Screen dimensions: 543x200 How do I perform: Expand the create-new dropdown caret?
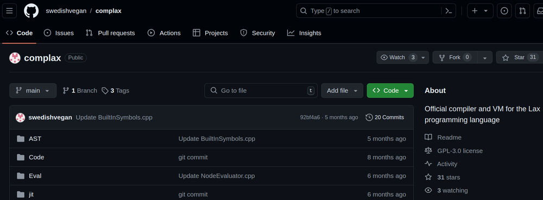coord(486,11)
